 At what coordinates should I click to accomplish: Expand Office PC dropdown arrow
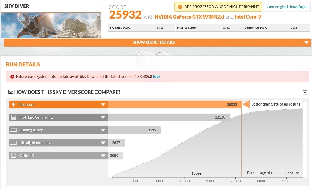pyautogui.click(x=103, y=156)
